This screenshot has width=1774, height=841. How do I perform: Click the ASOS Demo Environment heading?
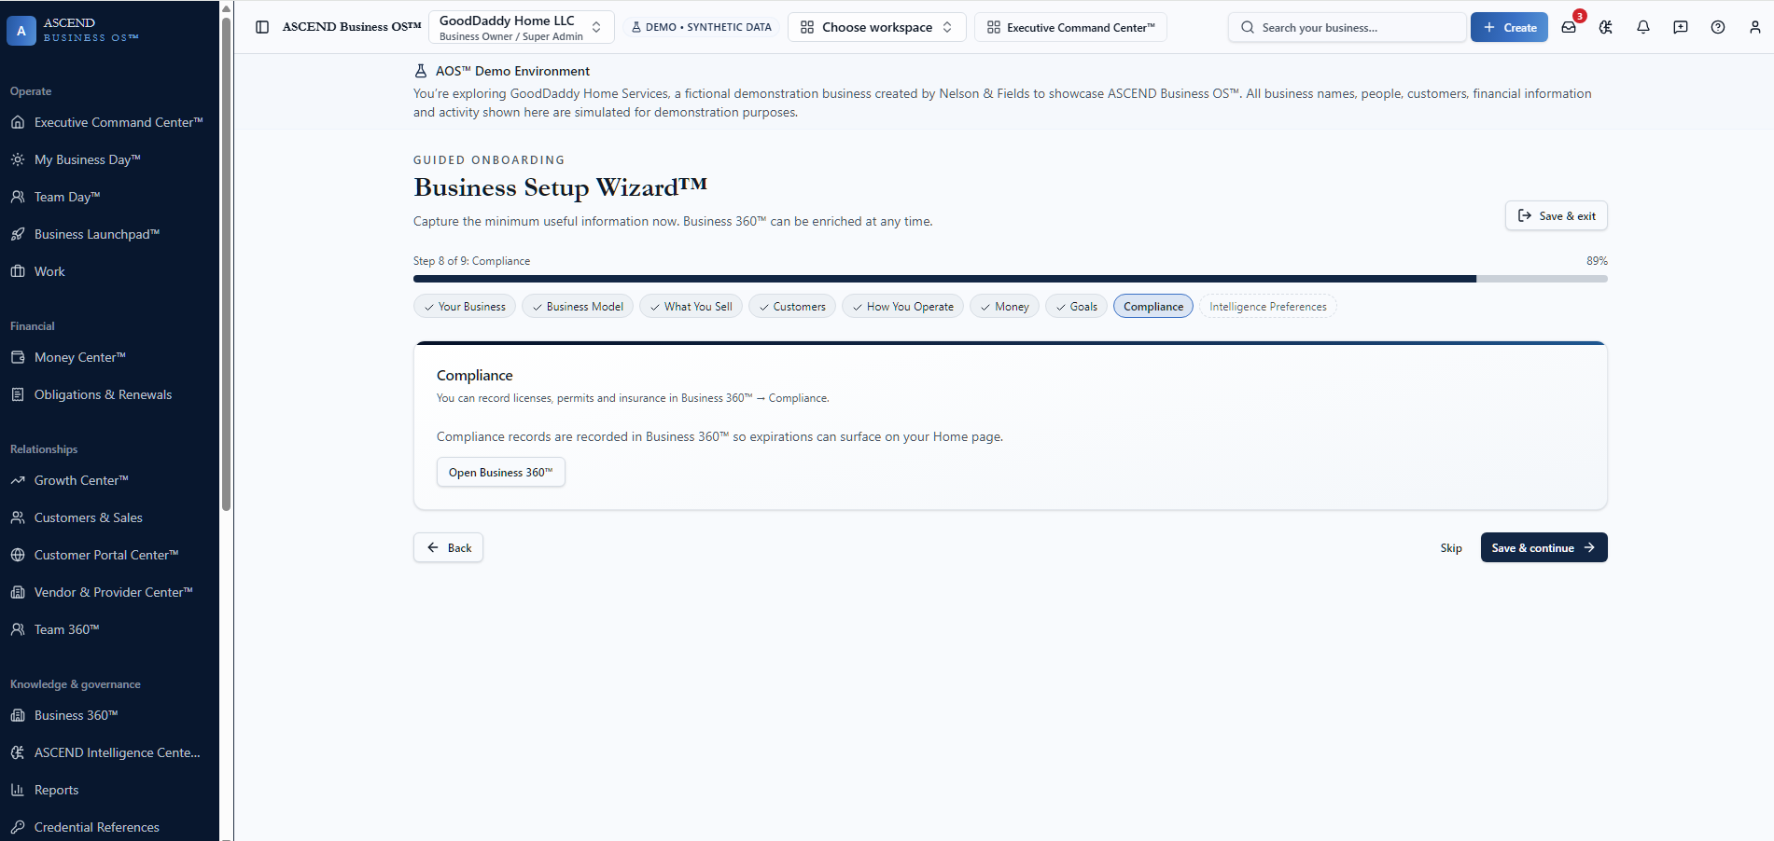[x=511, y=71]
